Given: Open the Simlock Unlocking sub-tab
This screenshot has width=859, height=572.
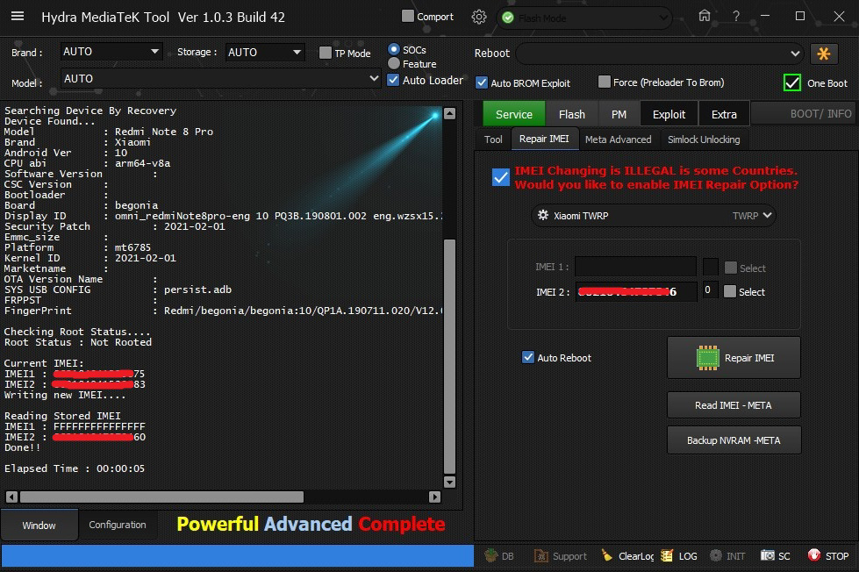Looking at the screenshot, I should pos(703,139).
